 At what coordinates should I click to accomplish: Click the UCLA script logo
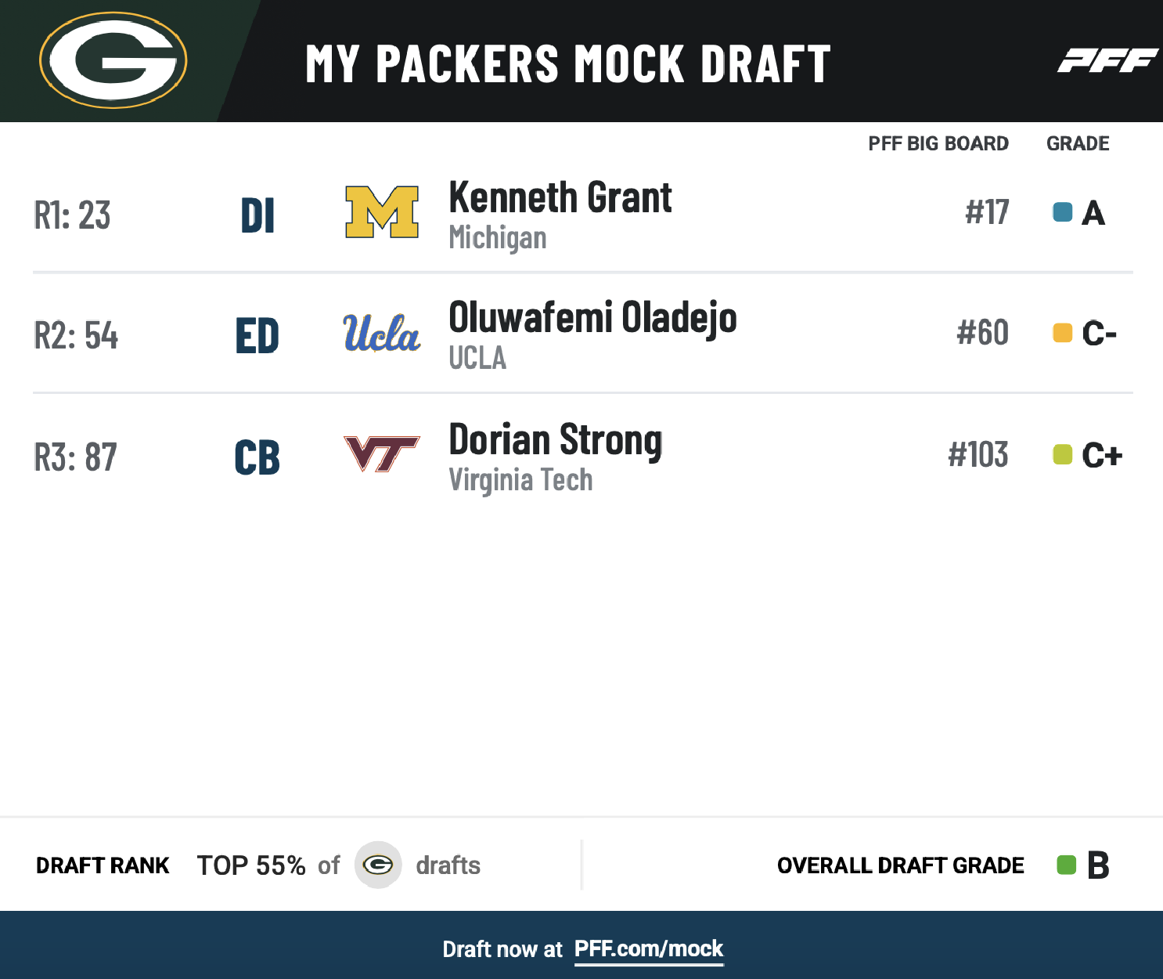click(x=382, y=333)
